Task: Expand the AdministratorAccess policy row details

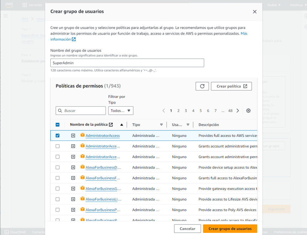Action: [73, 136]
